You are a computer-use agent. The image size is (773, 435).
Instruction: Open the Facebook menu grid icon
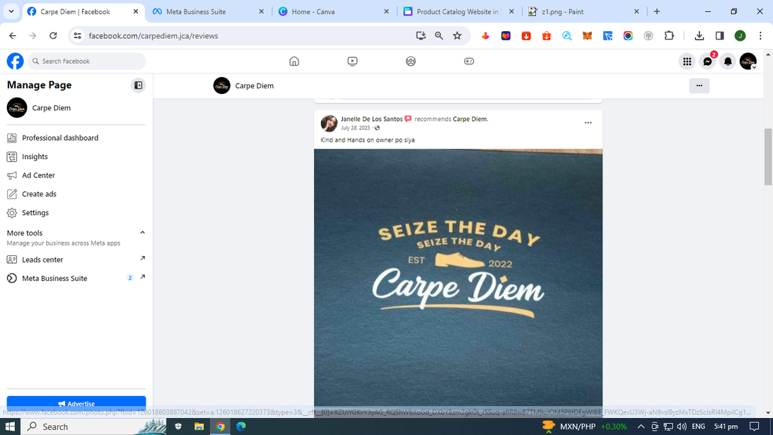point(687,61)
